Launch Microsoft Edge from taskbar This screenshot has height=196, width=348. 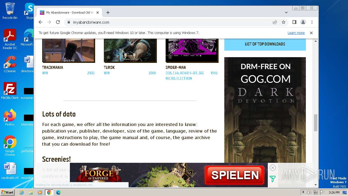58,192
